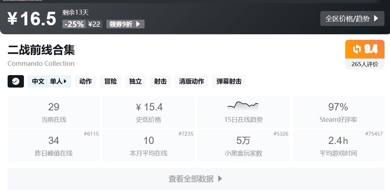Open the 全区价格/趋势 price trend button
This screenshot has width=390, height=190.
(x=352, y=19)
